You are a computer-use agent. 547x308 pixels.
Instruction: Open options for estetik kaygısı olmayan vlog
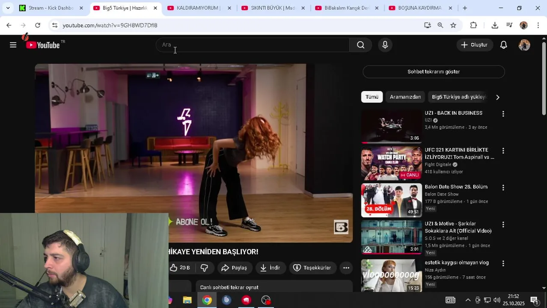coord(503,264)
